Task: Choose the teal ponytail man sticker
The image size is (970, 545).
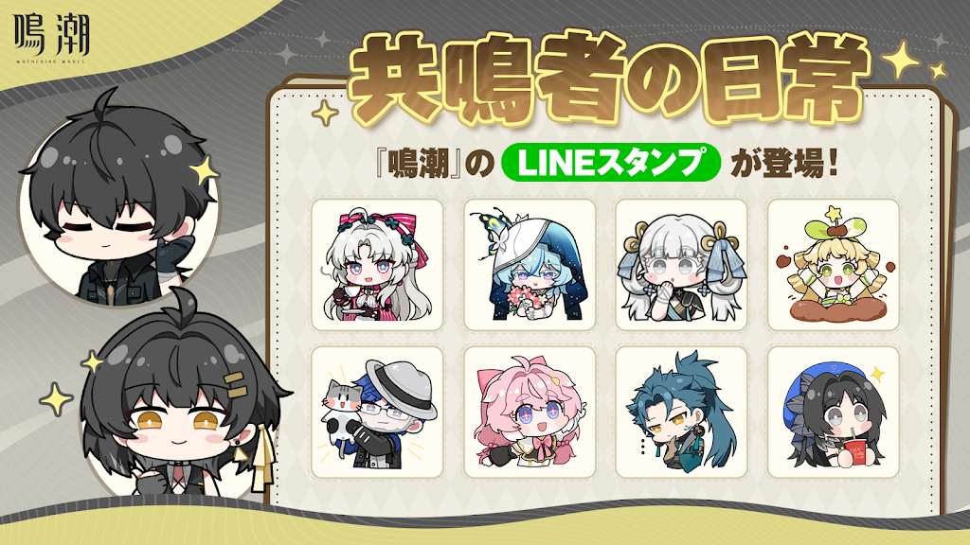Action: tap(681, 413)
